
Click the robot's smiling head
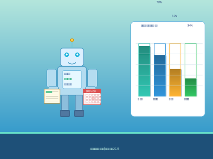72,57
